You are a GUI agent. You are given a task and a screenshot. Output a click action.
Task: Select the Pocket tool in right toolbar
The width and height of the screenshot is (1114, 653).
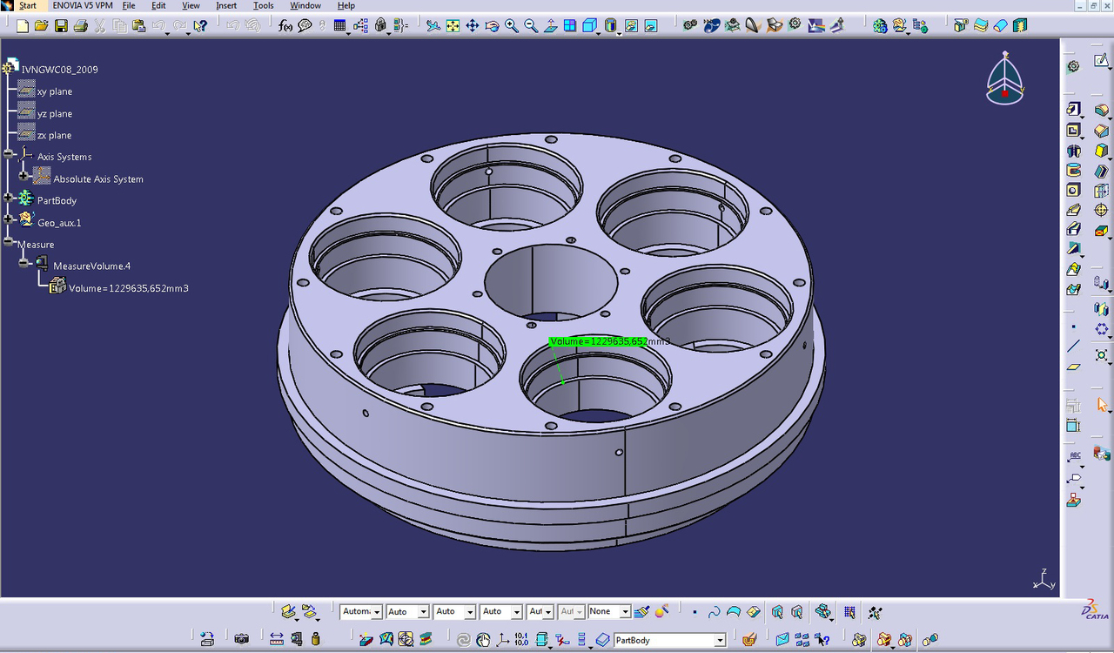point(1073,131)
